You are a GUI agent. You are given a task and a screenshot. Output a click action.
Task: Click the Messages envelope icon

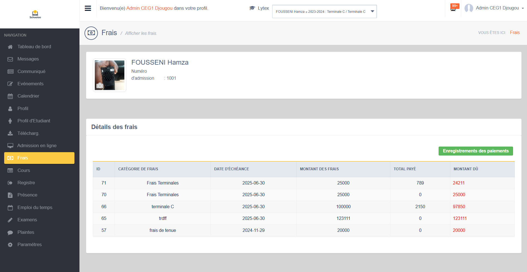click(x=10, y=59)
